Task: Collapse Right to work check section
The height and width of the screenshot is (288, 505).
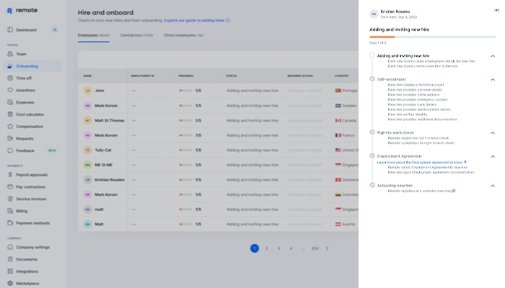Action: [493, 132]
